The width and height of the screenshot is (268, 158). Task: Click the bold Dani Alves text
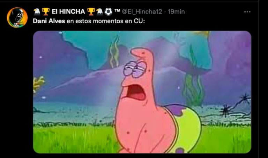[x=49, y=21]
